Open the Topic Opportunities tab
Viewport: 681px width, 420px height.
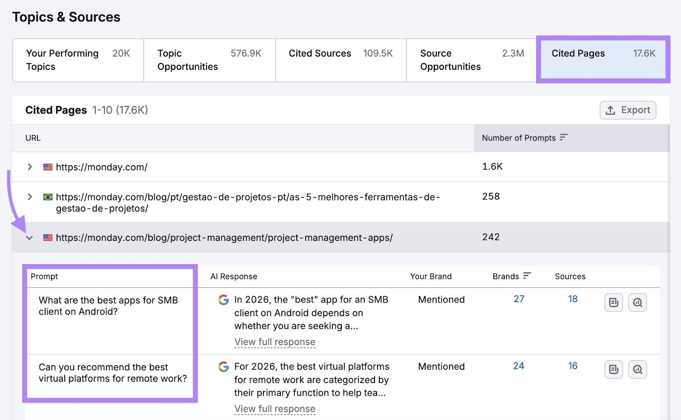[209, 60]
